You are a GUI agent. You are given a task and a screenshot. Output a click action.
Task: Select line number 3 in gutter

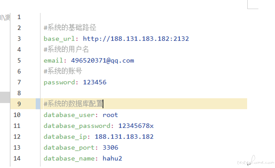tap(19, 39)
